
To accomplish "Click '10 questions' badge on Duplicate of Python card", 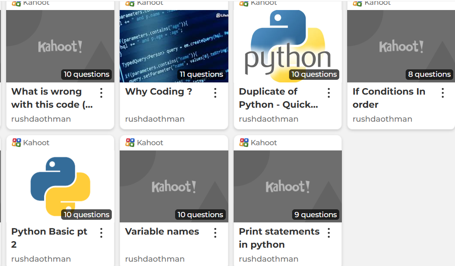I will click(314, 75).
